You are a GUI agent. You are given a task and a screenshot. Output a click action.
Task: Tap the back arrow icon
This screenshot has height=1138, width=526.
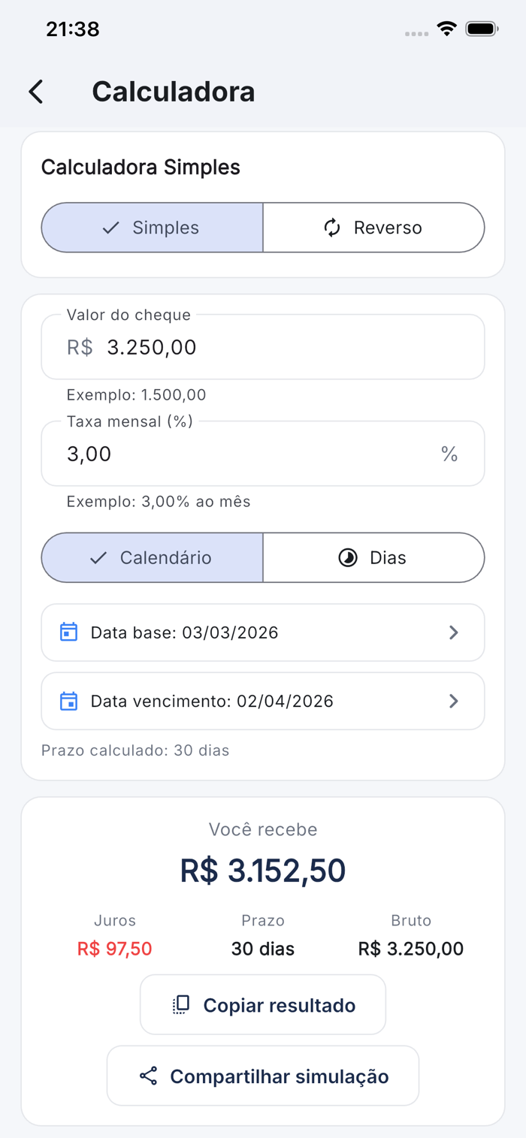click(35, 92)
